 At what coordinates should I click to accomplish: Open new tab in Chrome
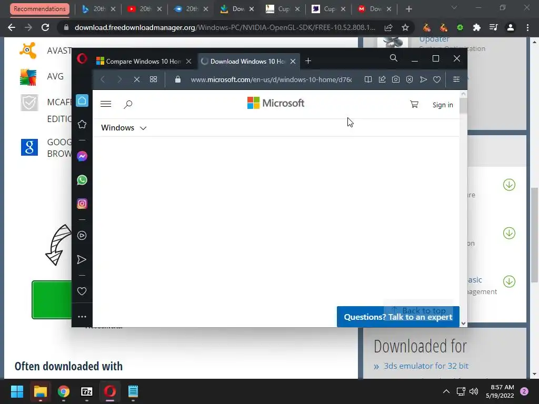[408, 9]
